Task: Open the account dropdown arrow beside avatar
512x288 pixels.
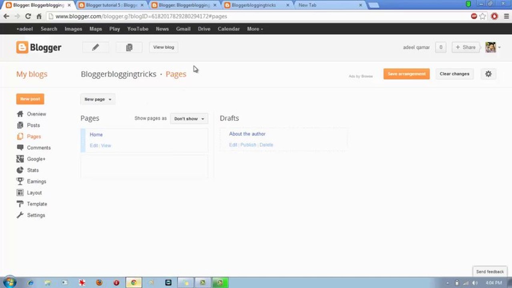Action: (499, 48)
